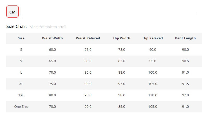Screen dimensions: 204x114
Task: Click the One Size hip width 85.0
Action: 122,107
